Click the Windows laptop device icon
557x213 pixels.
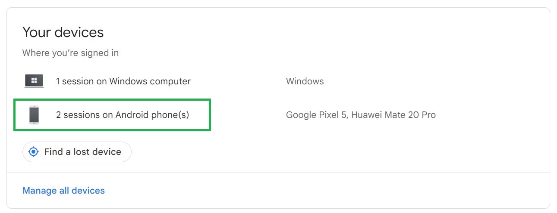(x=34, y=81)
